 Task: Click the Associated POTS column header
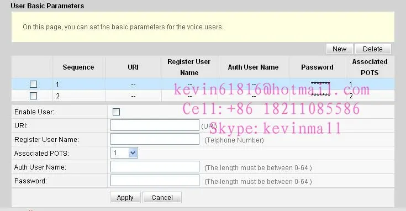click(x=370, y=67)
